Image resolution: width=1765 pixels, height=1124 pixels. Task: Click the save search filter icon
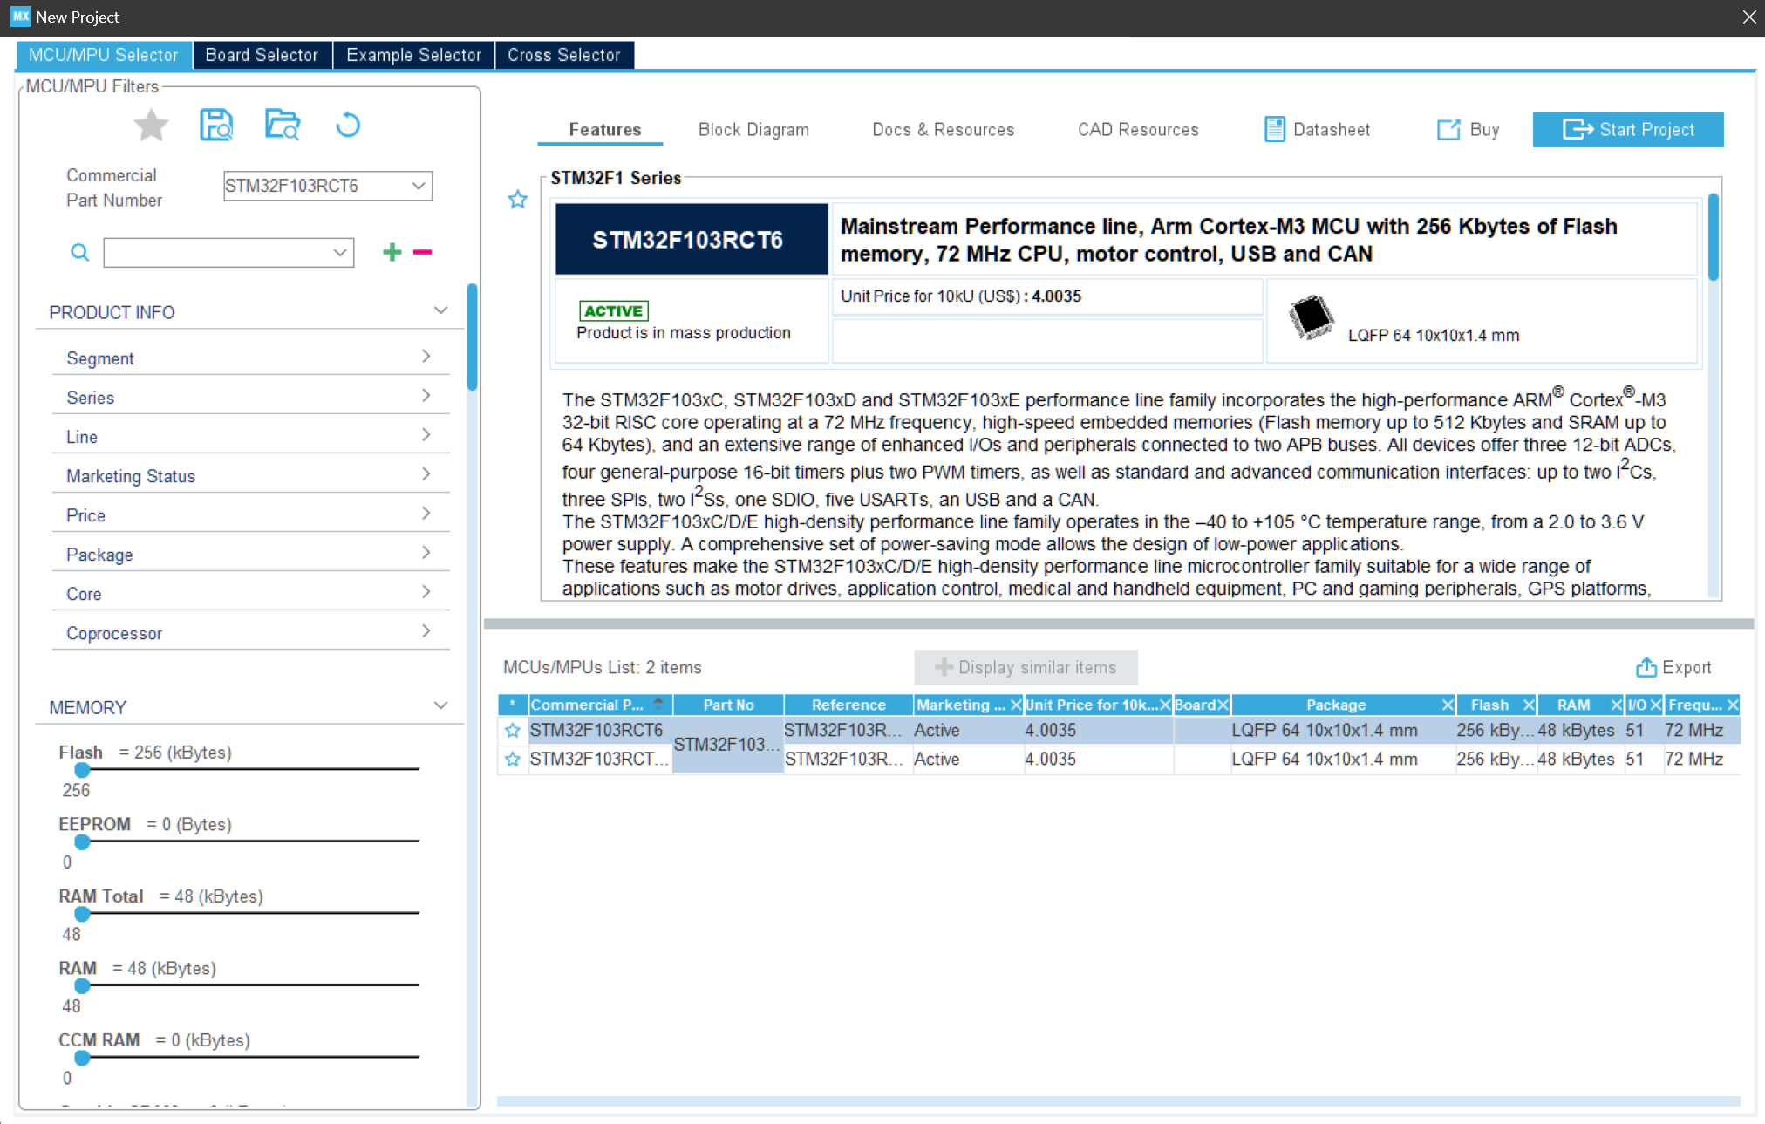coord(216,126)
